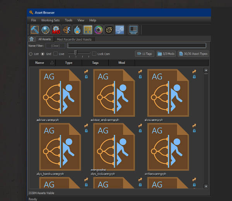Click orange arrows icon beside alyx_hands.vanmgrph
The image size is (232, 201).
click(x=86, y=126)
